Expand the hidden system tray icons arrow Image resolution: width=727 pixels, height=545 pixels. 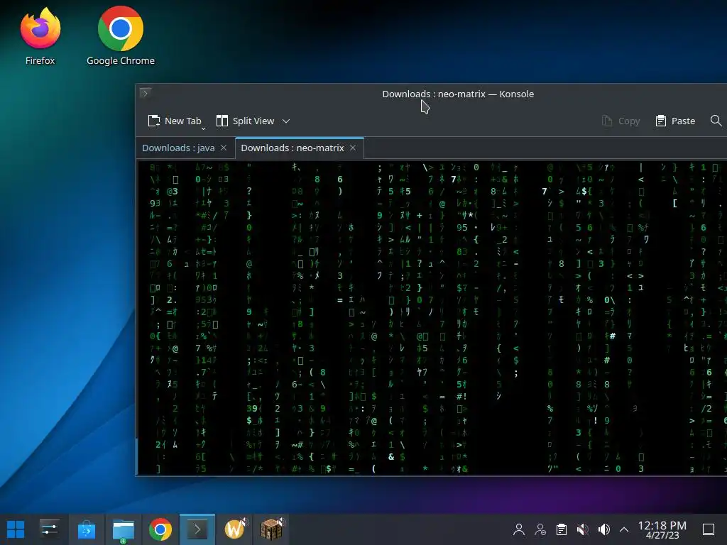(x=624, y=529)
